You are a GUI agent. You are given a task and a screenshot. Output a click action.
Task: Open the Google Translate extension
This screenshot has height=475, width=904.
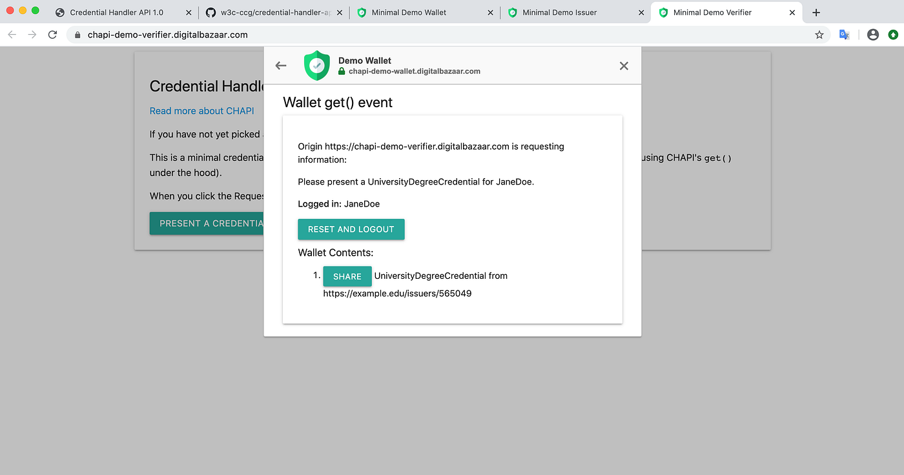coord(845,35)
